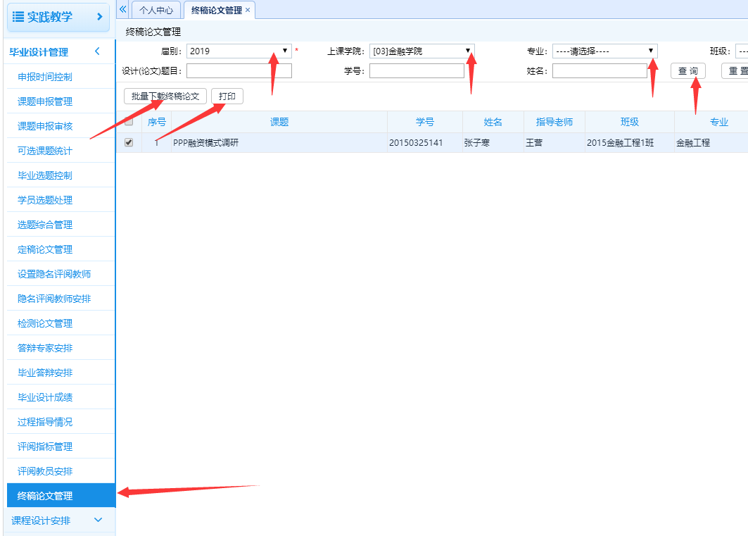Click the 查询 button
The height and width of the screenshot is (536, 748).
[x=687, y=71]
